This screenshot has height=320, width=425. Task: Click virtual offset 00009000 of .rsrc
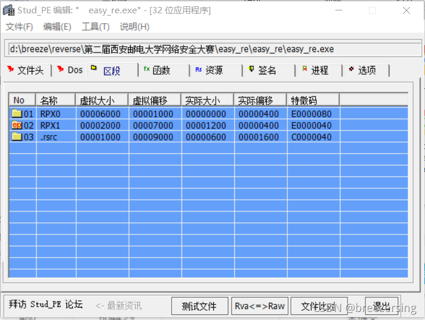(153, 137)
